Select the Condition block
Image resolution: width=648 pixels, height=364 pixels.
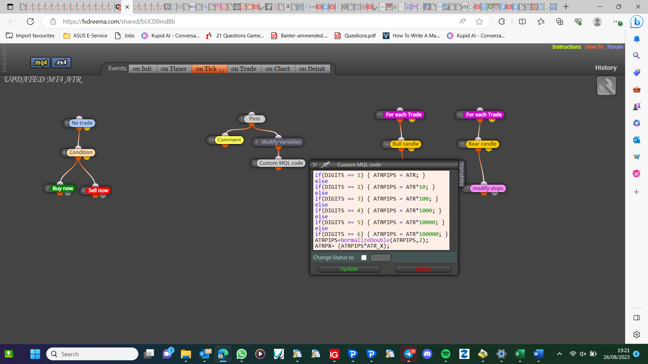click(x=81, y=152)
